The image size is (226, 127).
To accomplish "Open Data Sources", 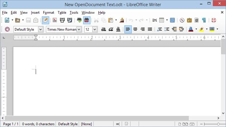I will (197, 20).
